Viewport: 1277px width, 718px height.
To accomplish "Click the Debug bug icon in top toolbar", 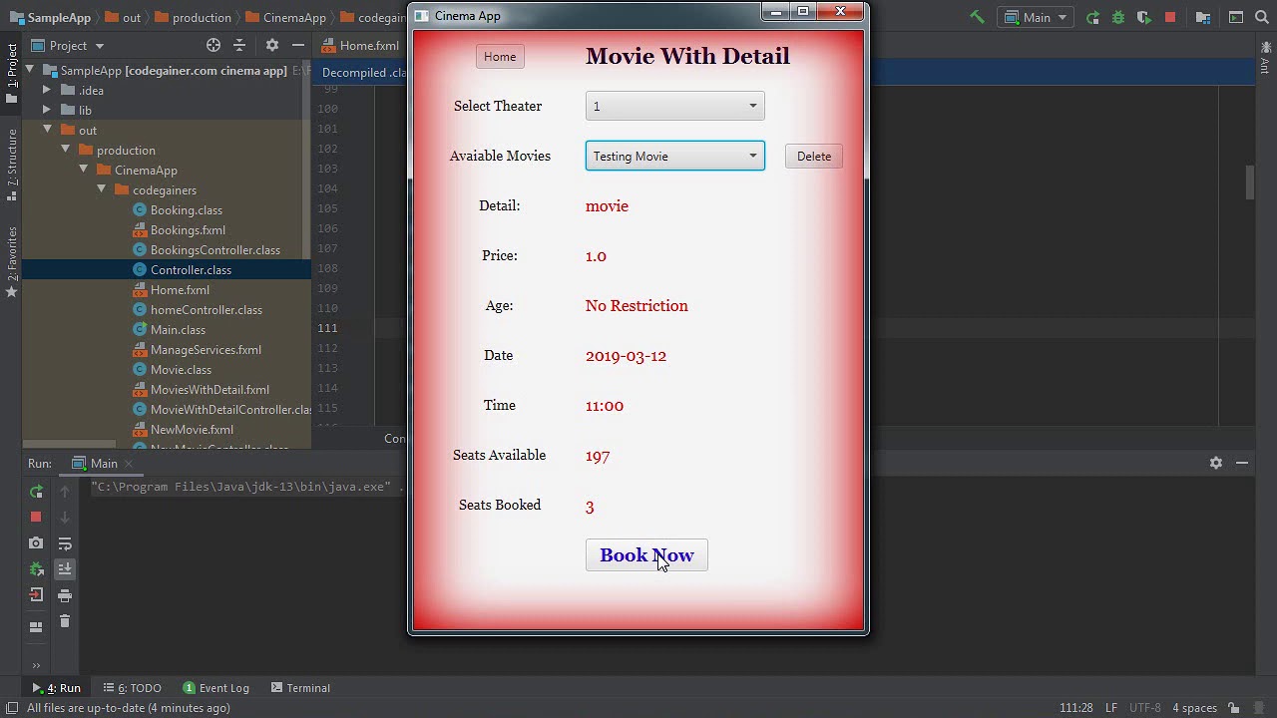I will click(x=1118, y=17).
